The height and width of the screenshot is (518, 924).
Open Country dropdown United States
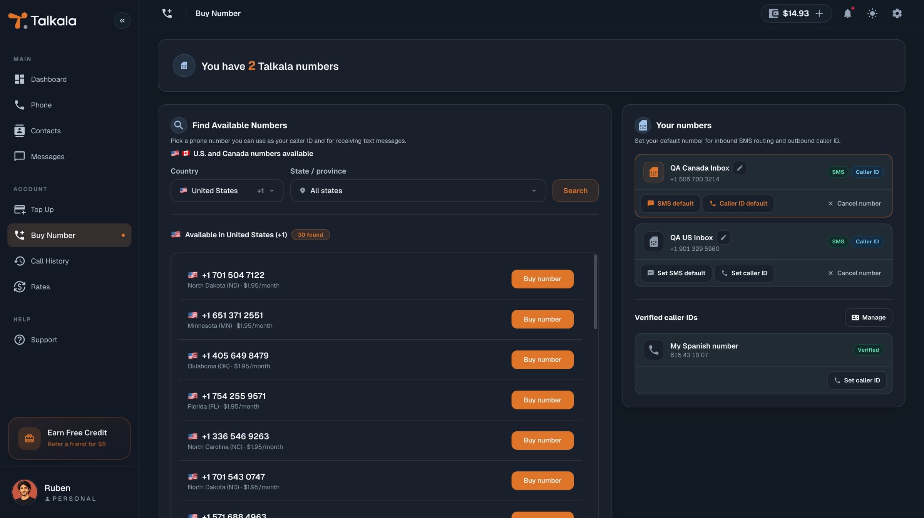coord(227,191)
